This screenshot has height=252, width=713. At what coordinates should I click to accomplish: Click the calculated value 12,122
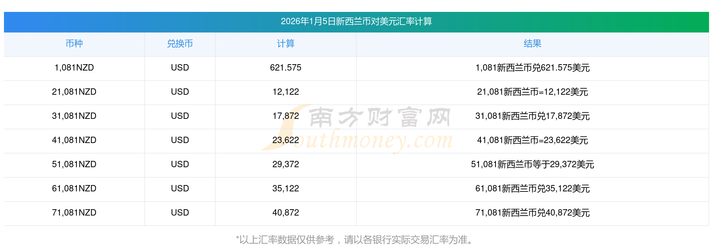click(286, 92)
